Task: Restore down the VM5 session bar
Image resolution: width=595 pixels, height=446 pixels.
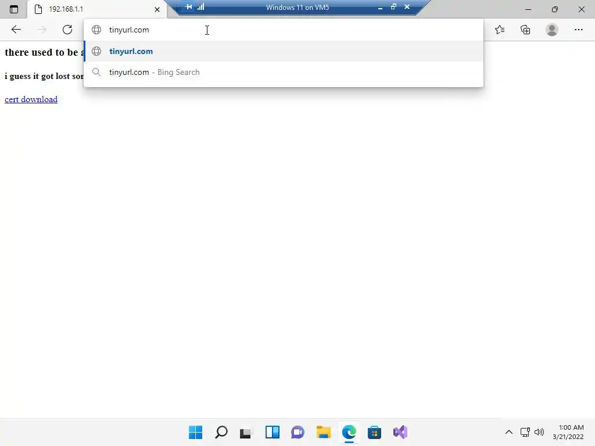Action: [x=393, y=7]
